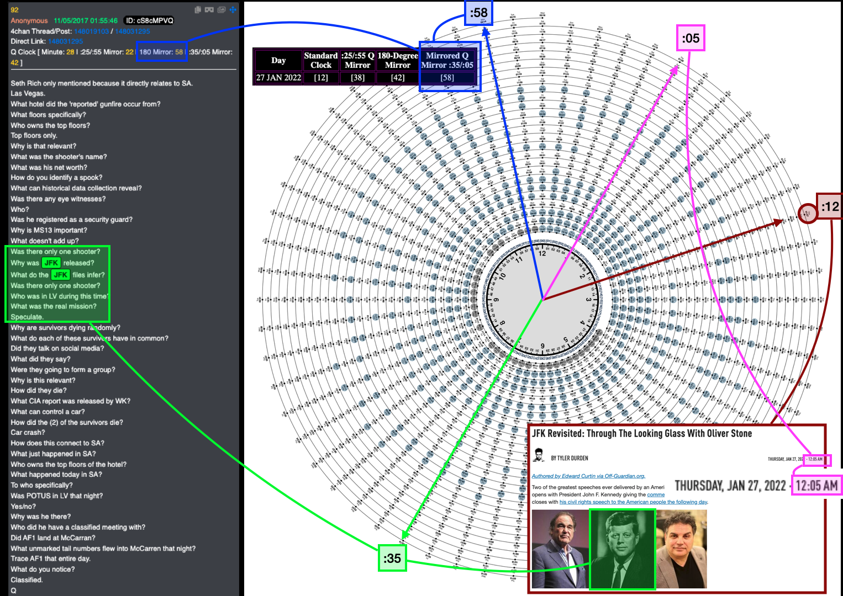The height and width of the screenshot is (596, 843).
Task: Click 'BY TYLER DURDEN' byline
Action: coord(570,458)
